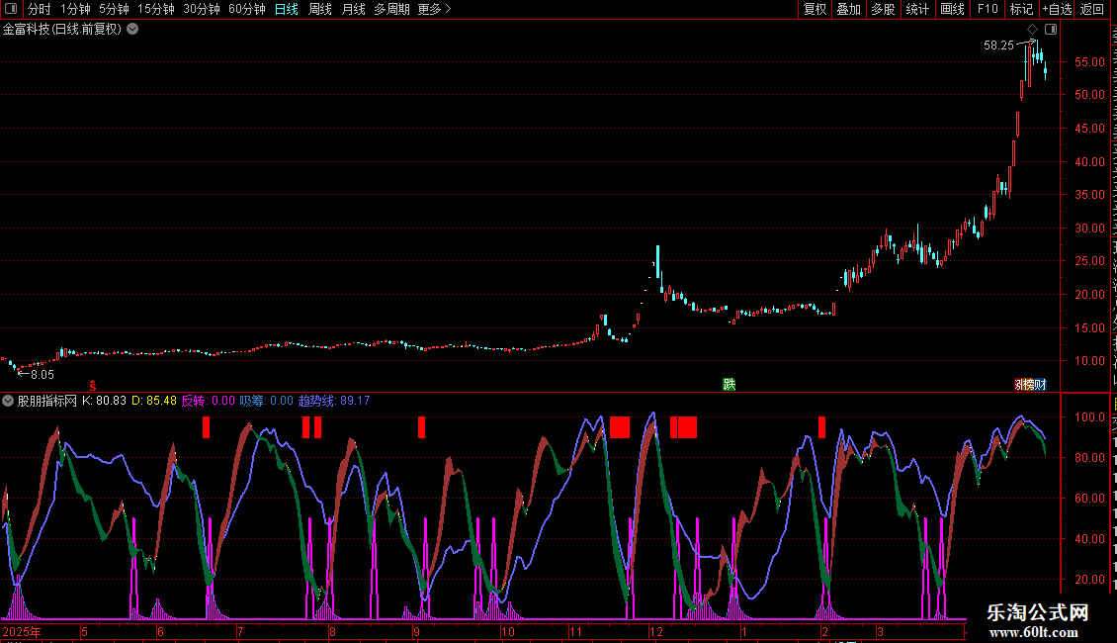Click the month 9 date axis marker

click(x=416, y=631)
